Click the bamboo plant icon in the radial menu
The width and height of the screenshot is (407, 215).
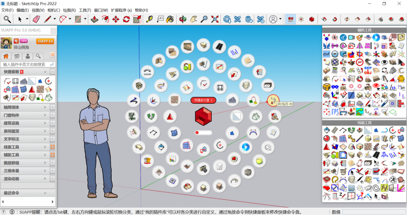click(x=132, y=116)
